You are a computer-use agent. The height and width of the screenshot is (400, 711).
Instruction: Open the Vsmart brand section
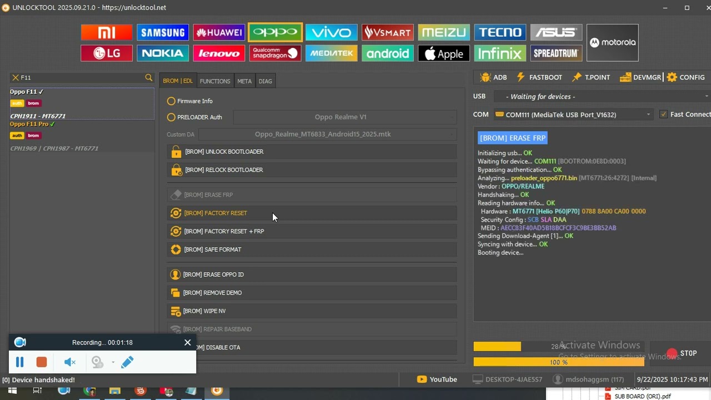pyautogui.click(x=387, y=32)
